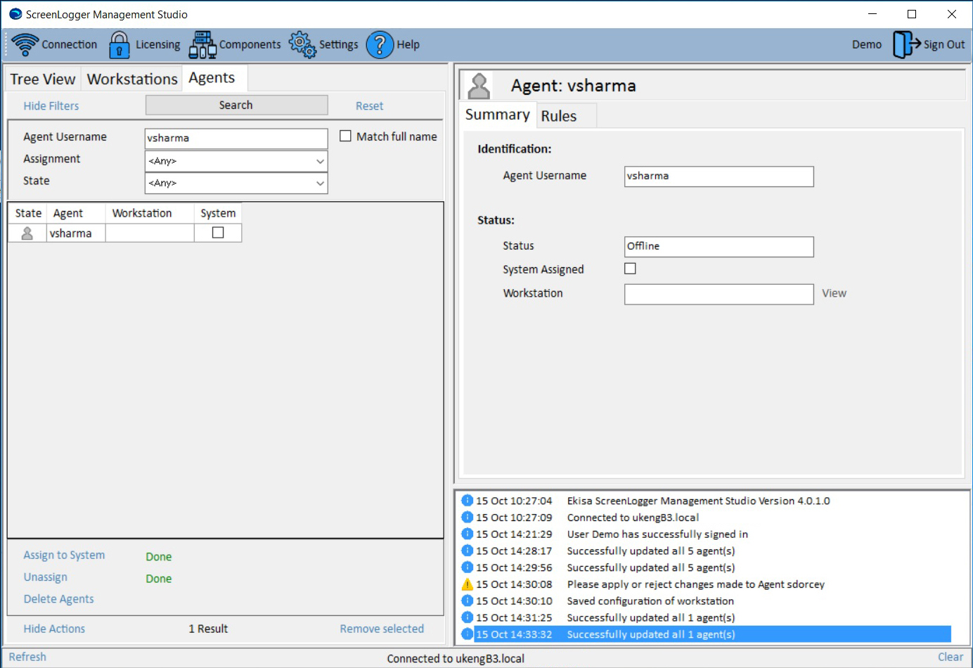Select the 15 Oct 14:33:32 highlighted log row
Screen dimensions: 973x668
(713, 634)
